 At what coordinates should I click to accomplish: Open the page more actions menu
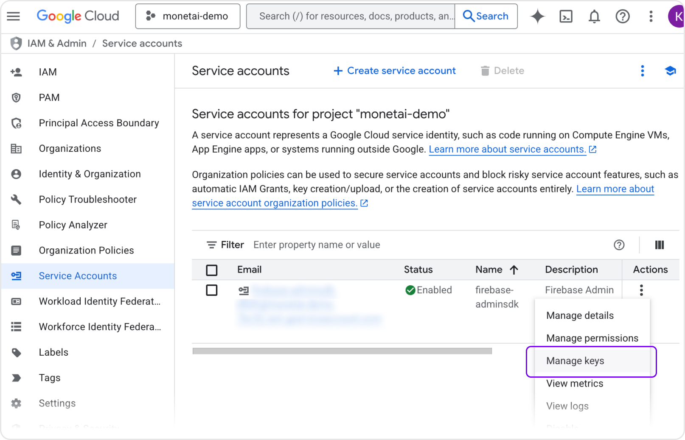pos(642,71)
